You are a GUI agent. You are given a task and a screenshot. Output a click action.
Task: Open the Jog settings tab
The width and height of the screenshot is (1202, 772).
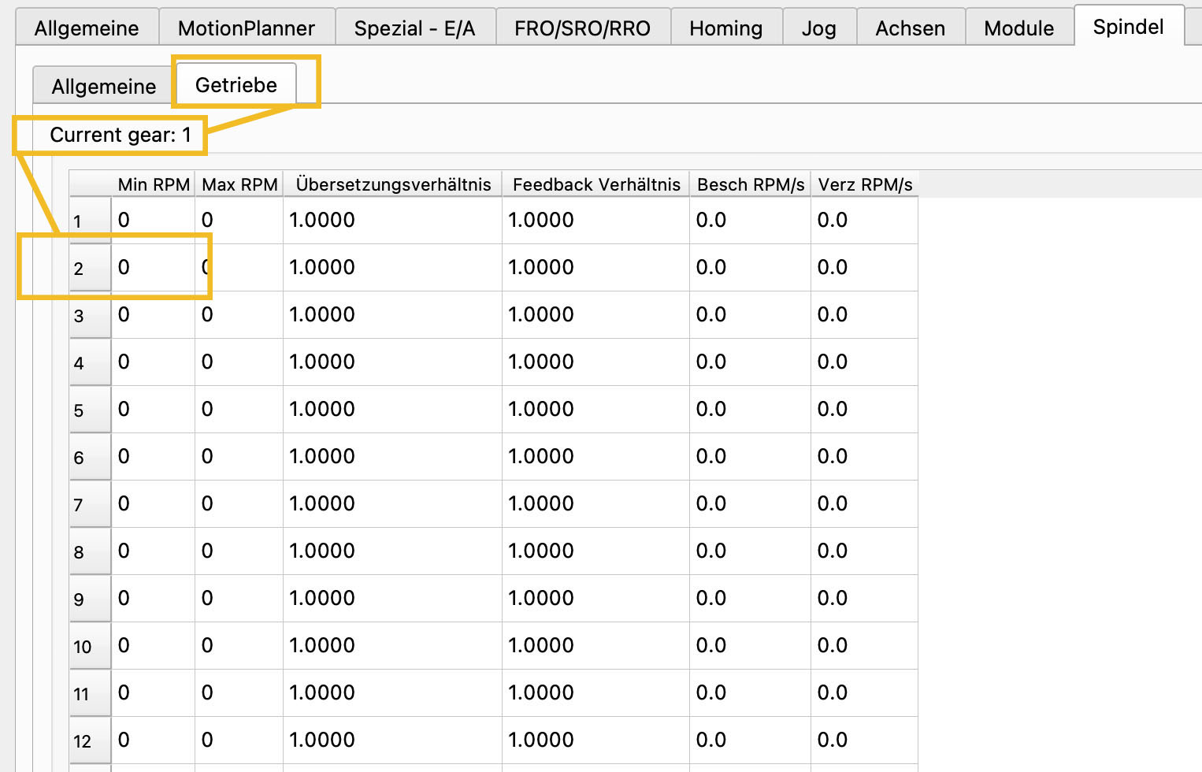click(818, 28)
